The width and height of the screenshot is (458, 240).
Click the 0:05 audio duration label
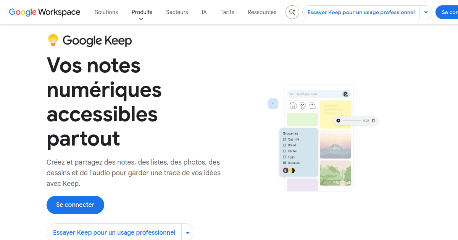366,121
